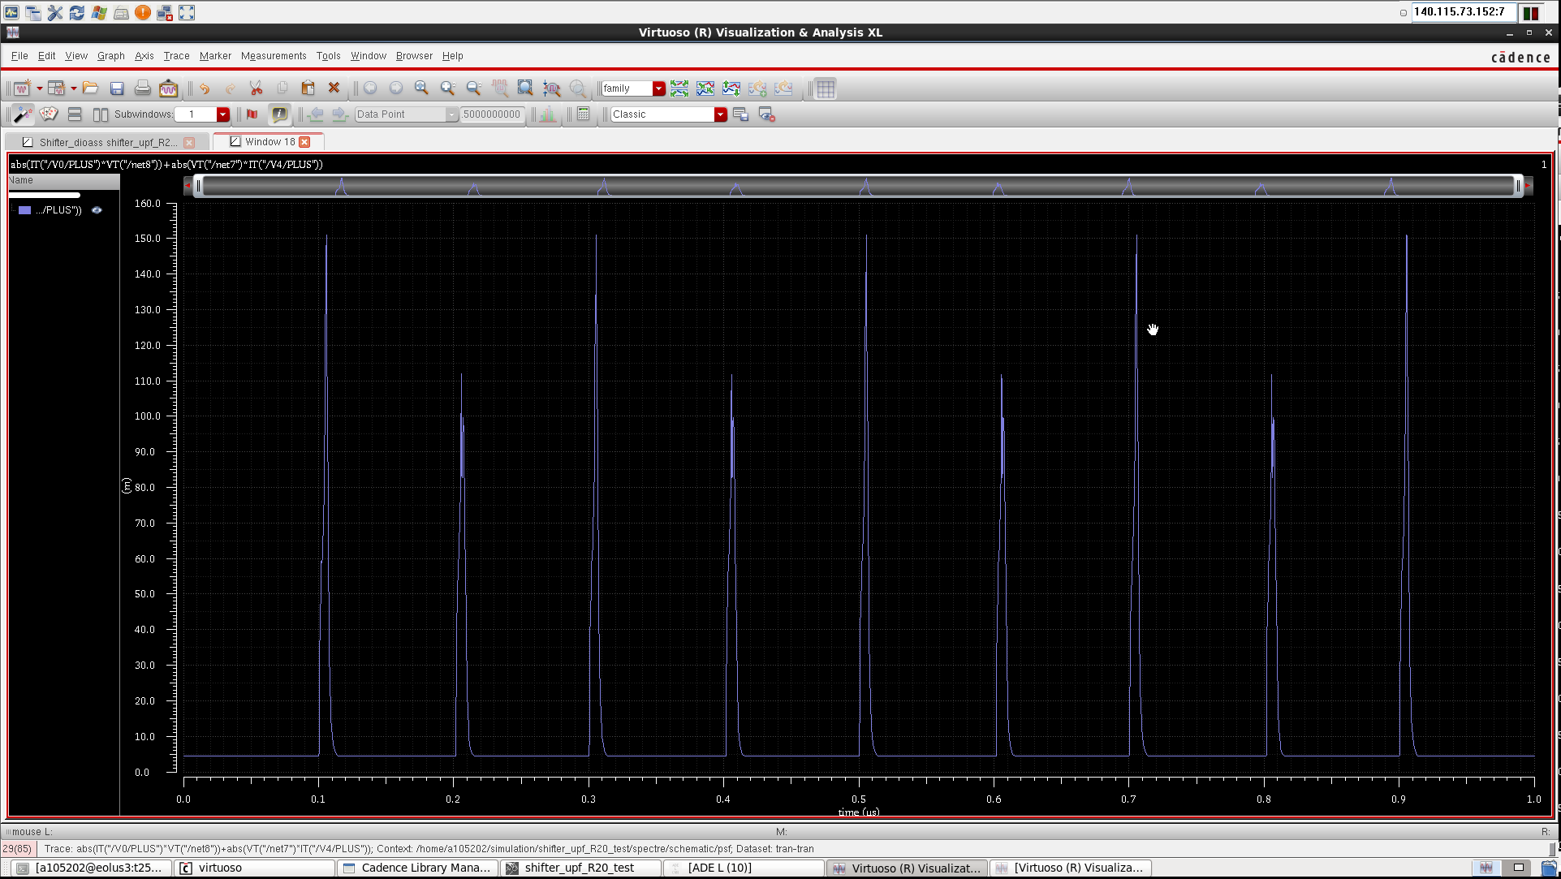Image resolution: width=1561 pixels, height=879 pixels.
Task: Open the Measurements menu
Action: click(274, 56)
